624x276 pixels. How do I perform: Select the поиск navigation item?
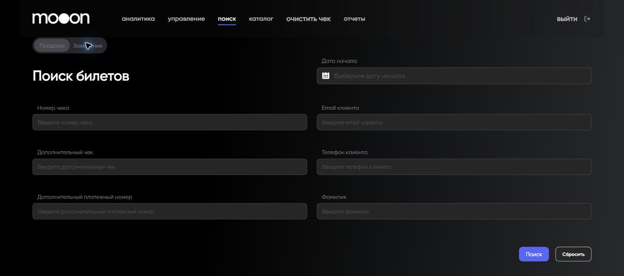(227, 19)
